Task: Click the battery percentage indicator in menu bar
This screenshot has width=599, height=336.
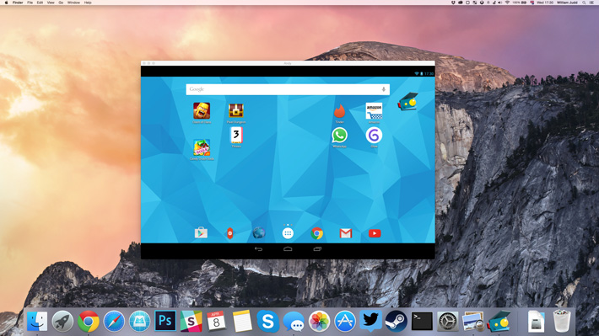Action: click(x=520, y=3)
